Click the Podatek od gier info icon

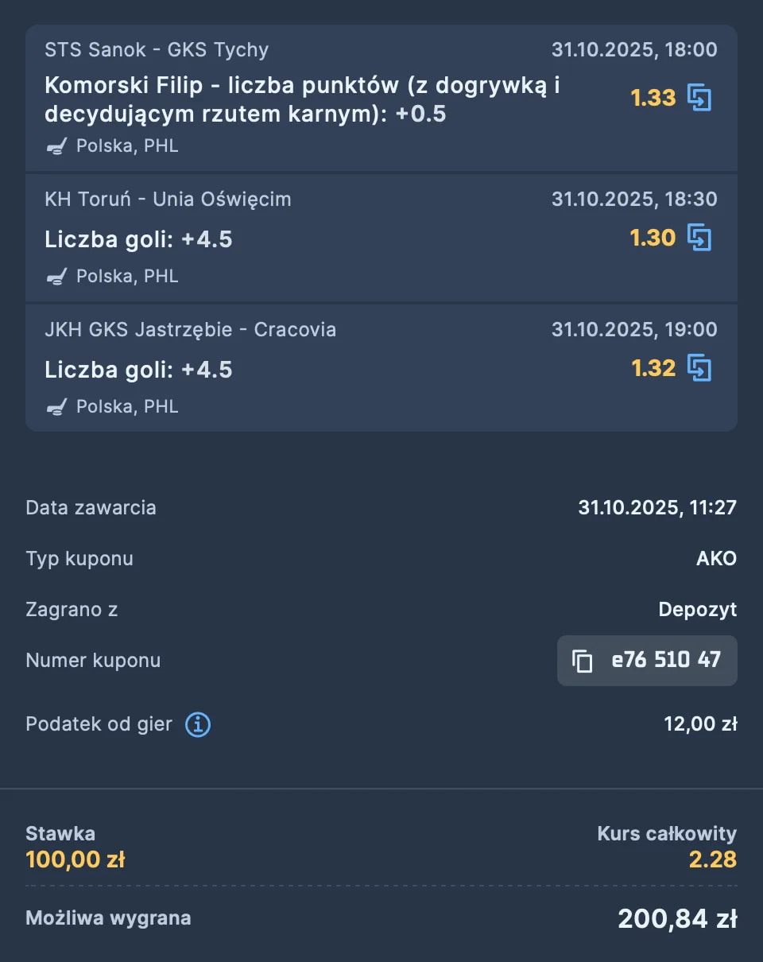(x=198, y=724)
